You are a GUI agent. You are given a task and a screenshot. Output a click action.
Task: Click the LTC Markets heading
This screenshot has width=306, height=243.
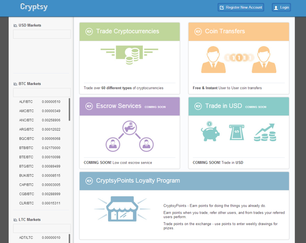(x=30, y=220)
